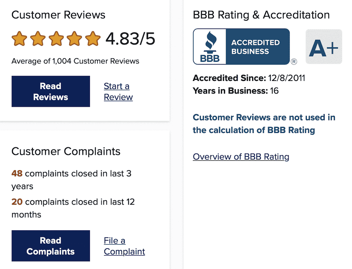The width and height of the screenshot is (352, 269).
Task: Open the Overview of BBB Rating link
Action: click(x=241, y=157)
